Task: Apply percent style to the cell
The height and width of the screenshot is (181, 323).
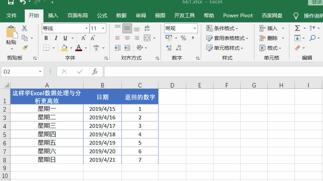Action: click(183, 38)
